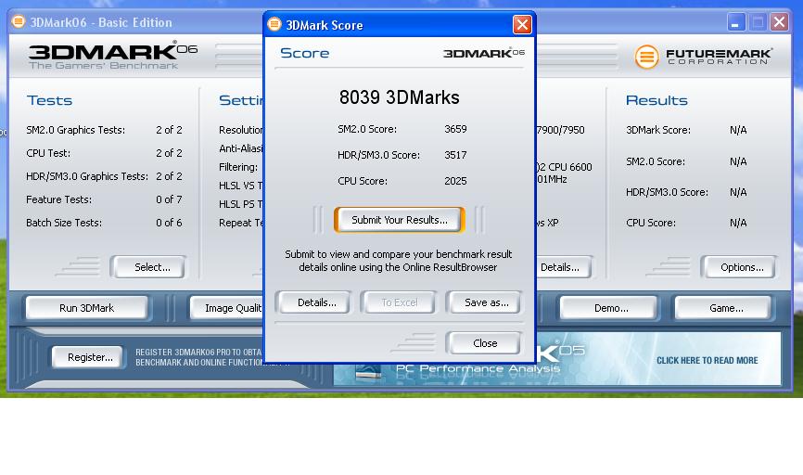Screen dimensions: 803x475
Task: Close the 3DMark Score dialog with X
Action: coord(522,25)
